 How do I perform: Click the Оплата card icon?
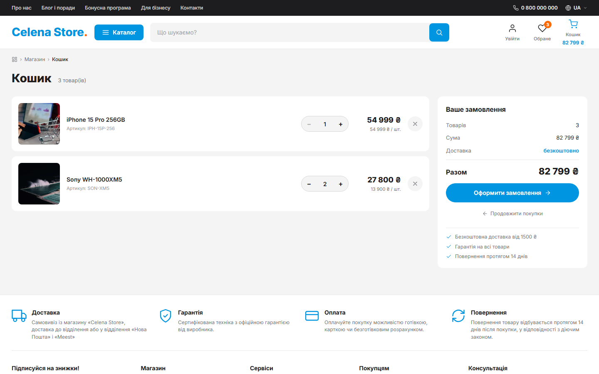(x=312, y=316)
